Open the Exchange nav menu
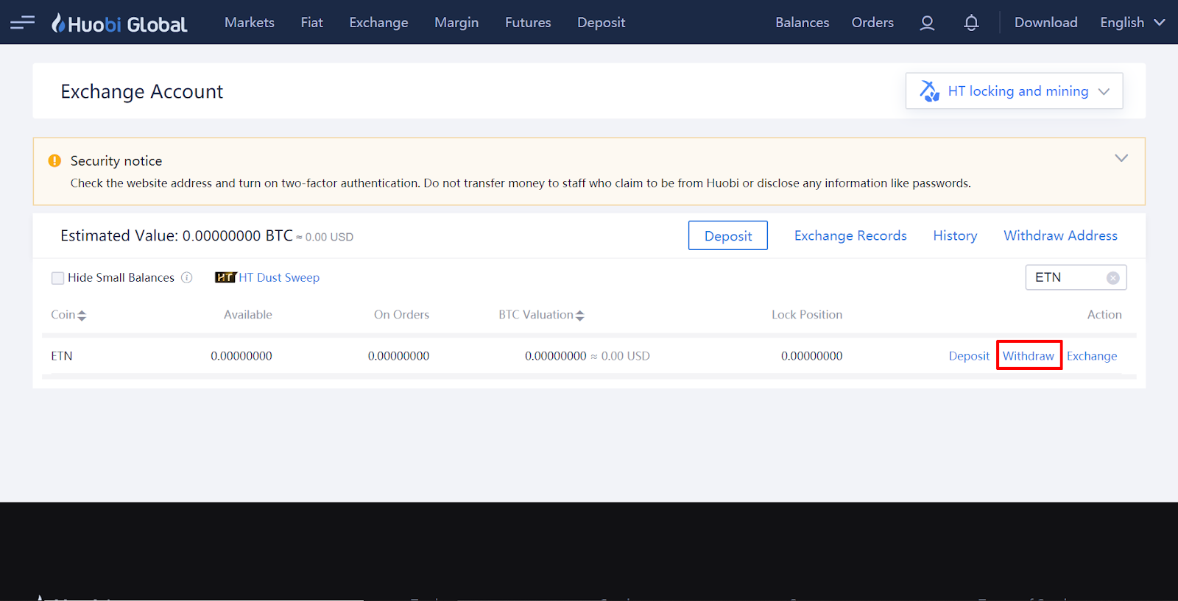1178x601 pixels. [x=378, y=23]
